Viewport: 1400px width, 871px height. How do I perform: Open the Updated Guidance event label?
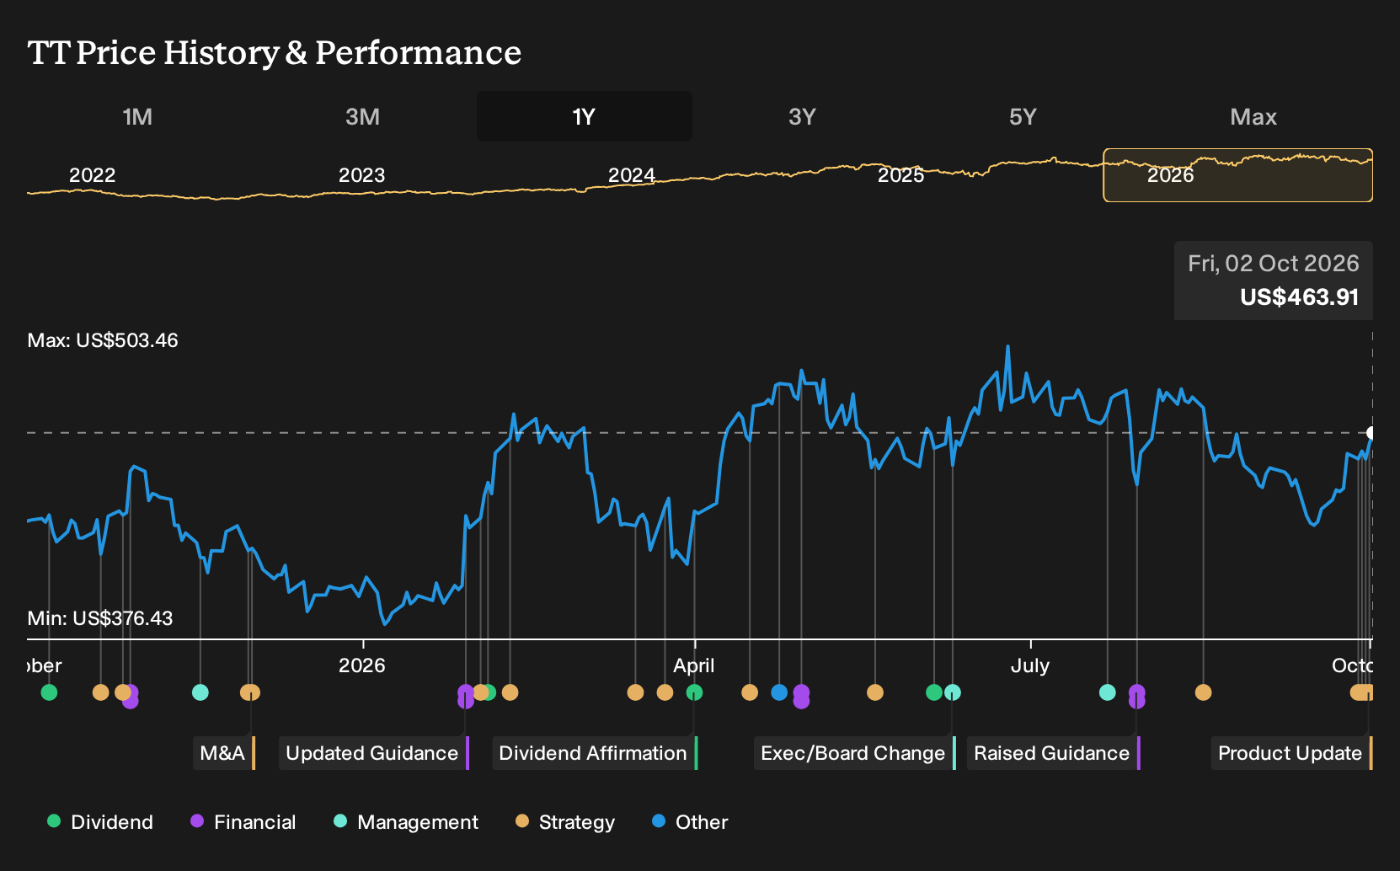373,753
